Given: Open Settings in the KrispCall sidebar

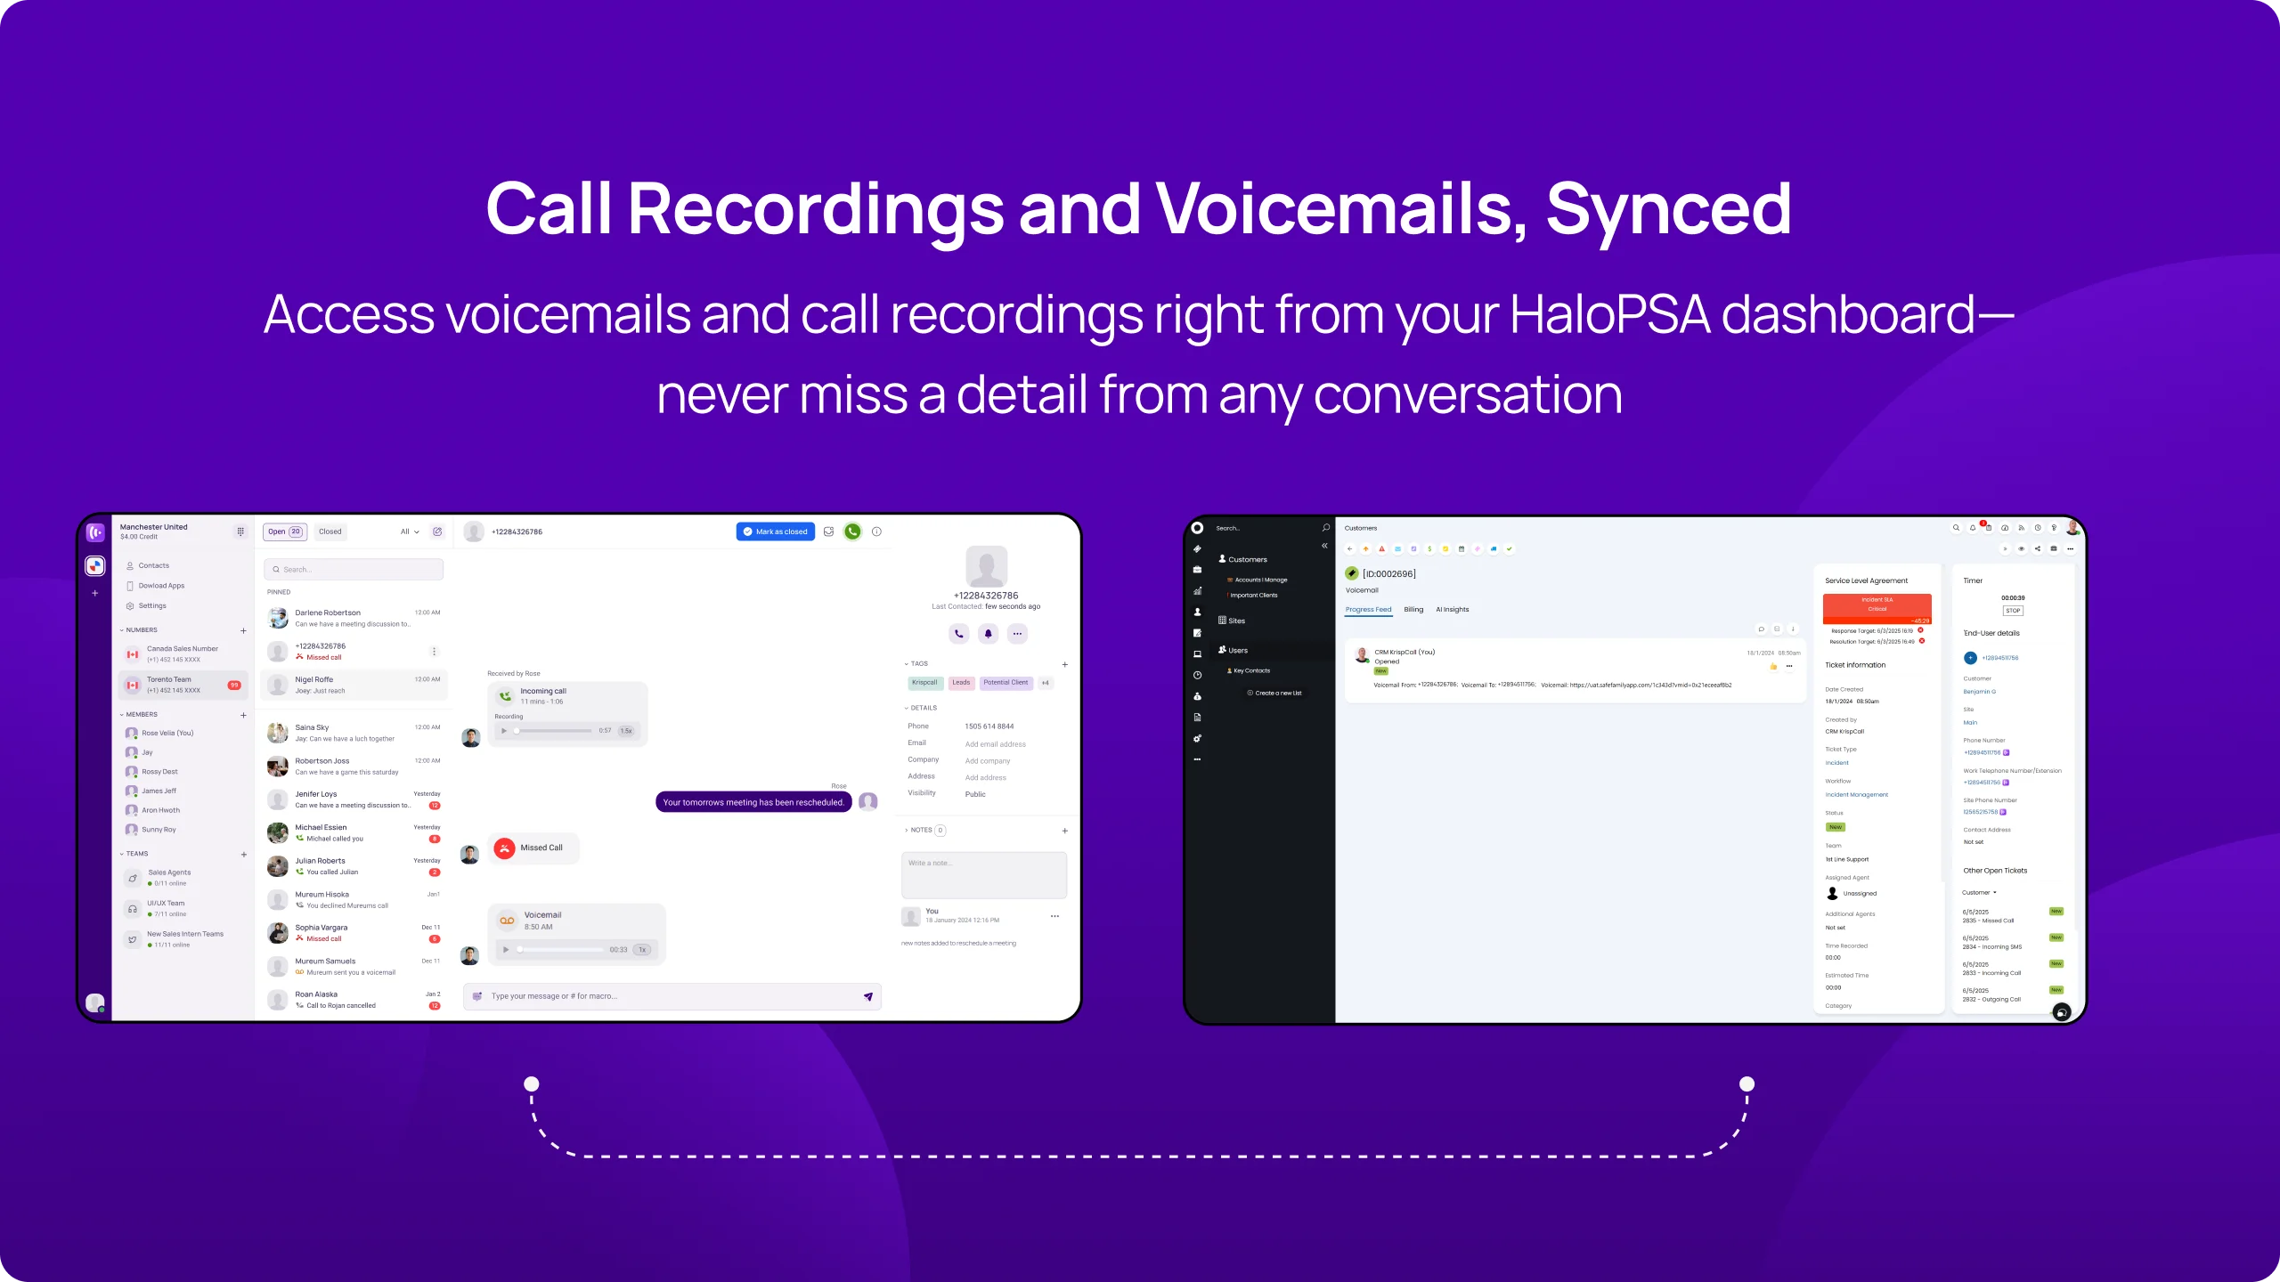Looking at the screenshot, I should tap(146, 605).
